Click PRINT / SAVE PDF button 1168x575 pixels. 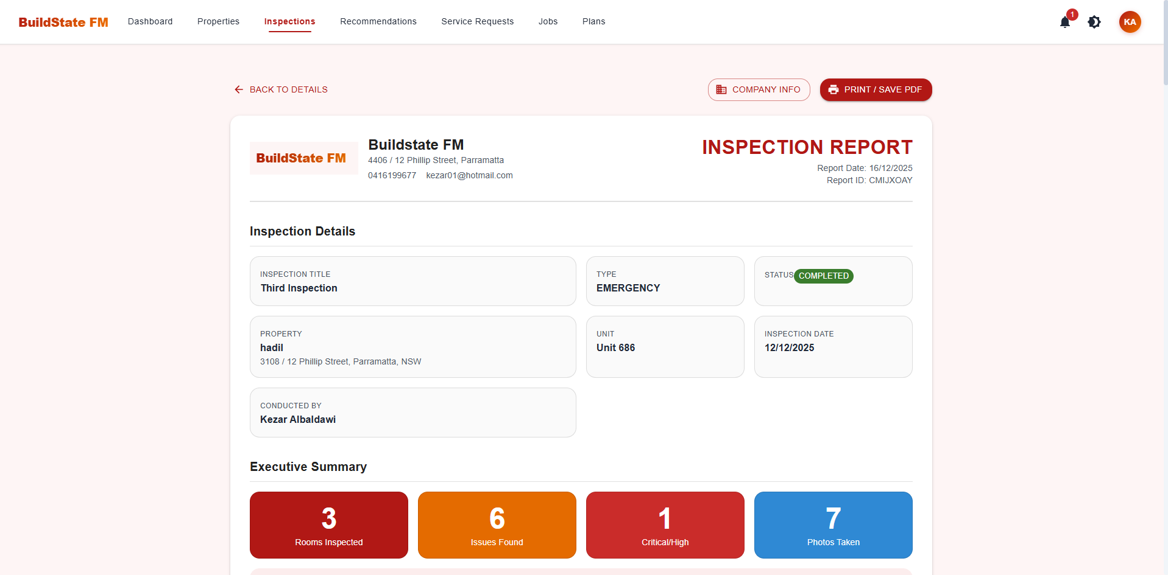[876, 89]
